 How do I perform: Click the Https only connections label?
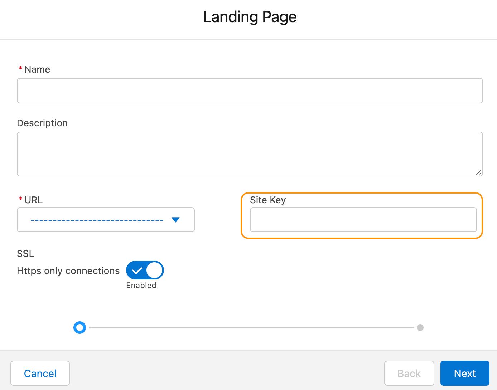click(x=68, y=271)
